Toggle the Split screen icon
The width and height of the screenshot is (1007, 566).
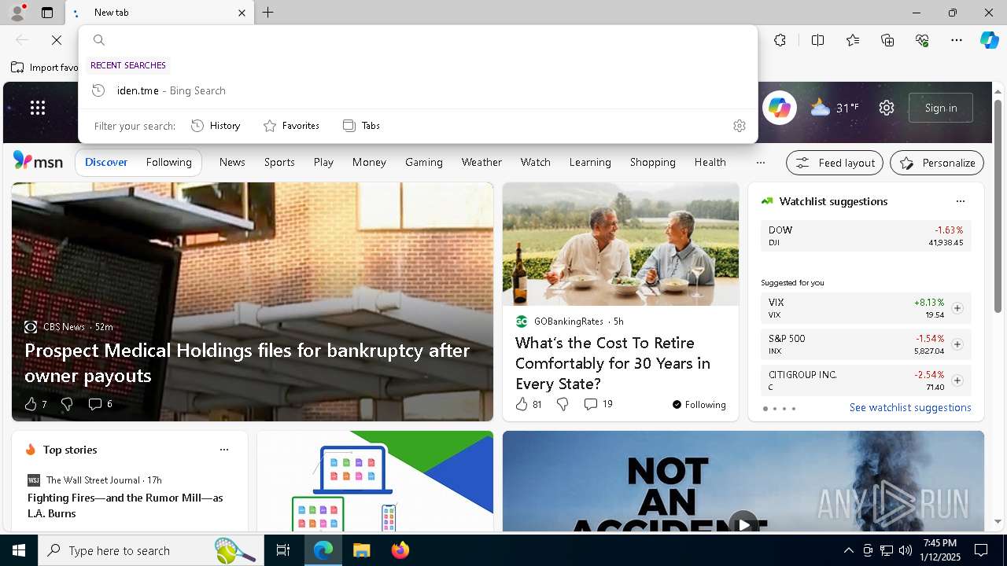pos(818,40)
